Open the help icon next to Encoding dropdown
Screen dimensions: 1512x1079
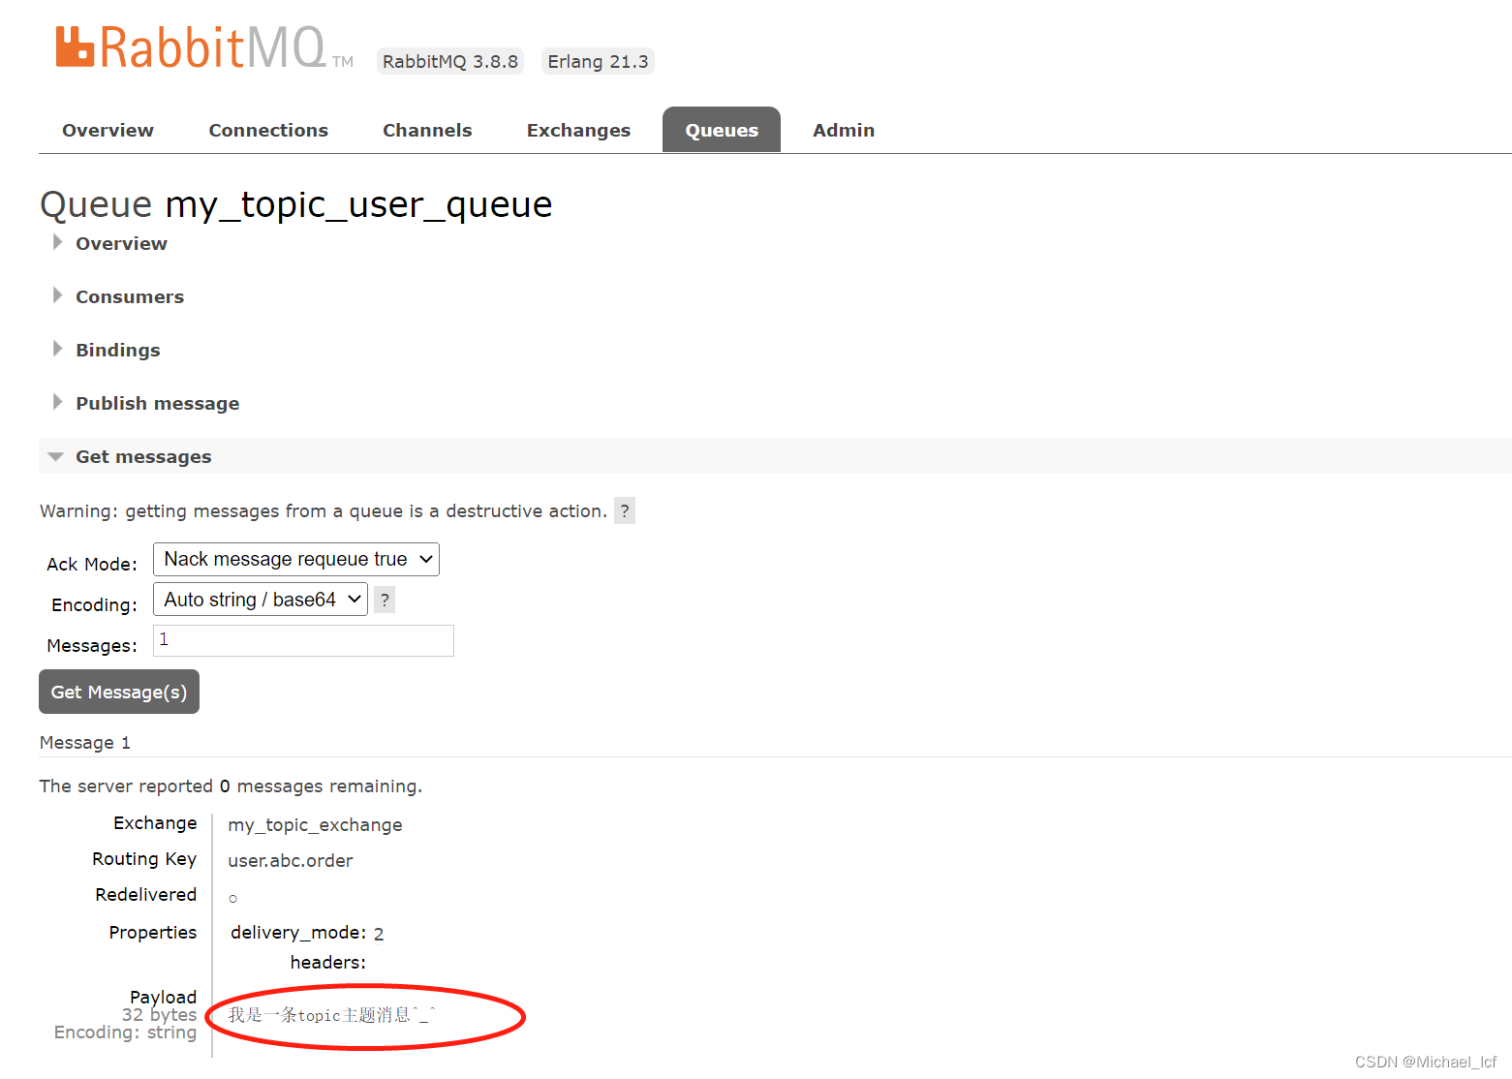point(385,600)
